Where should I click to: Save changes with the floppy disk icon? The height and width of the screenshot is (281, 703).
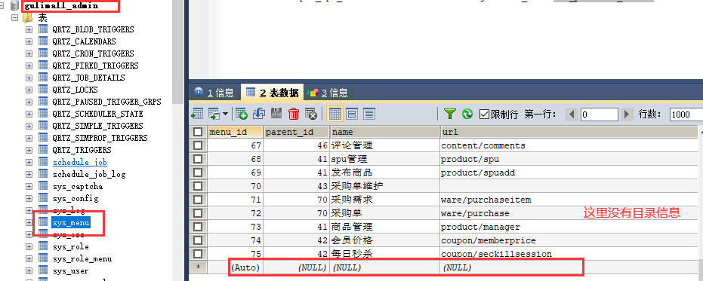(x=276, y=114)
